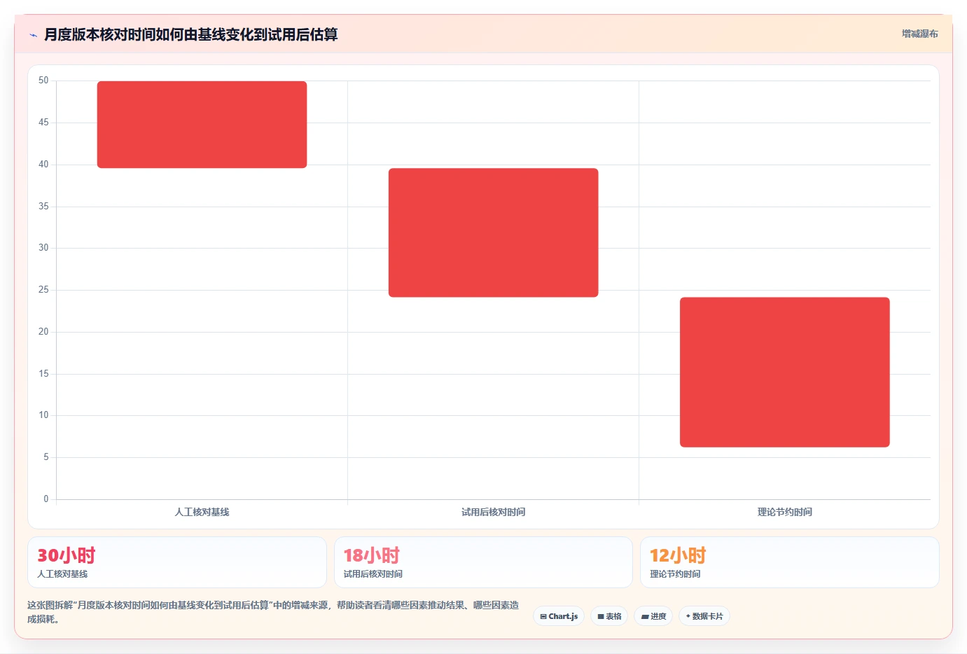Click the 表格 tag
The width and height of the screenshot is (967, 654).
click(609, 616)
